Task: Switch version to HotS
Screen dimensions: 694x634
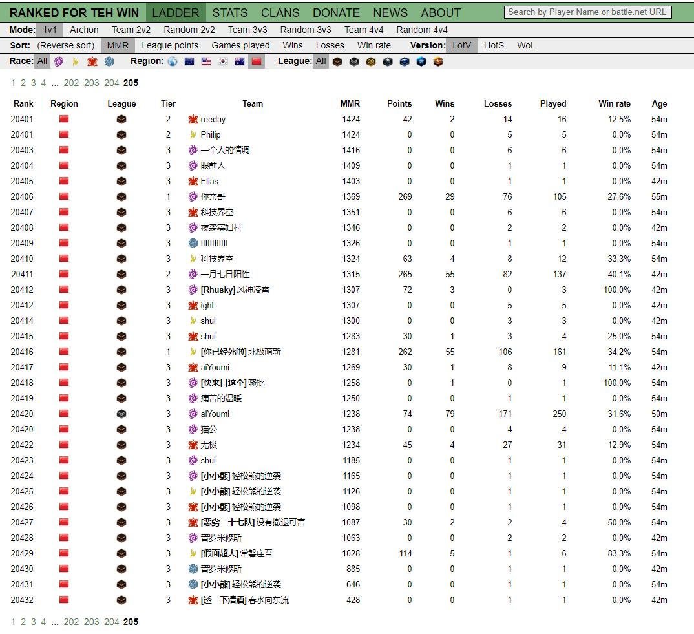Action: 494,46
